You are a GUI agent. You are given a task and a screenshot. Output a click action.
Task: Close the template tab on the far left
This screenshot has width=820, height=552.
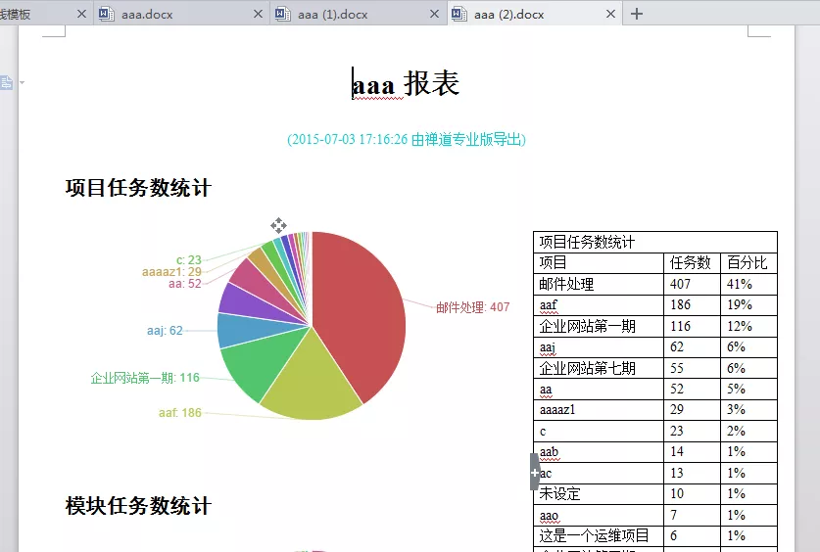point(81,14)
